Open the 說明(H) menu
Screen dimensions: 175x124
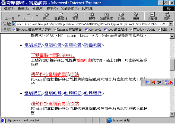point(87,8)
